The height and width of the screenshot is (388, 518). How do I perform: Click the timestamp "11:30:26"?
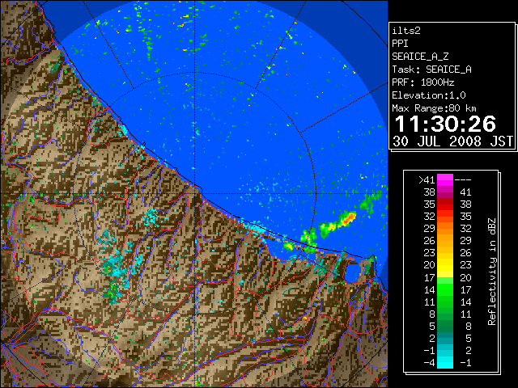click(445, 124)
